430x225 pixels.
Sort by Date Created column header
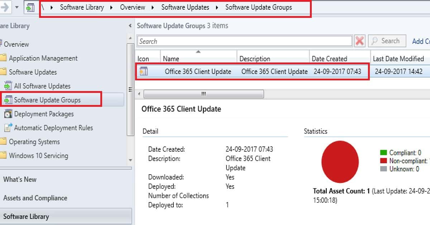340,58
